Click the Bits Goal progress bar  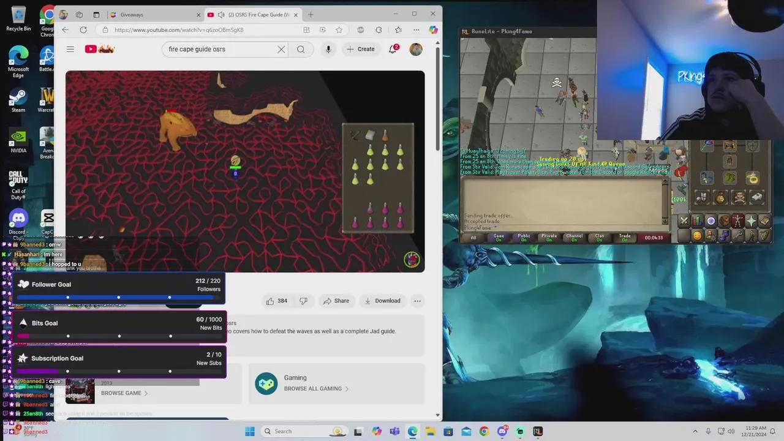point(118,336)
